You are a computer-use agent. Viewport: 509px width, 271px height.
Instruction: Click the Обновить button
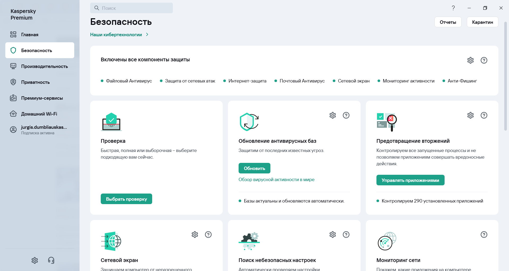[254, 168]
